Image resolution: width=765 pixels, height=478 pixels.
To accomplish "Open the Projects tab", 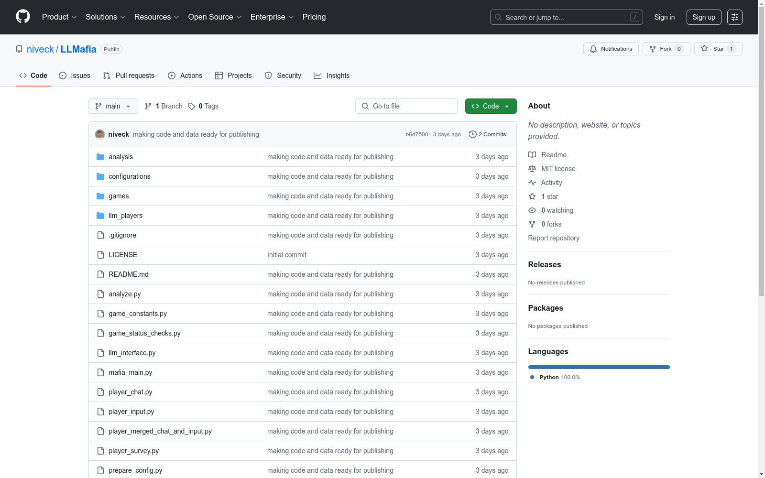I will 233,76.
